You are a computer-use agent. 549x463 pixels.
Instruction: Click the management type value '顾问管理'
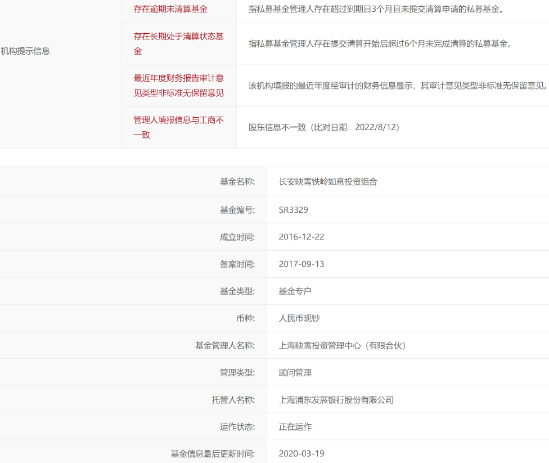(x=295, y=372)
